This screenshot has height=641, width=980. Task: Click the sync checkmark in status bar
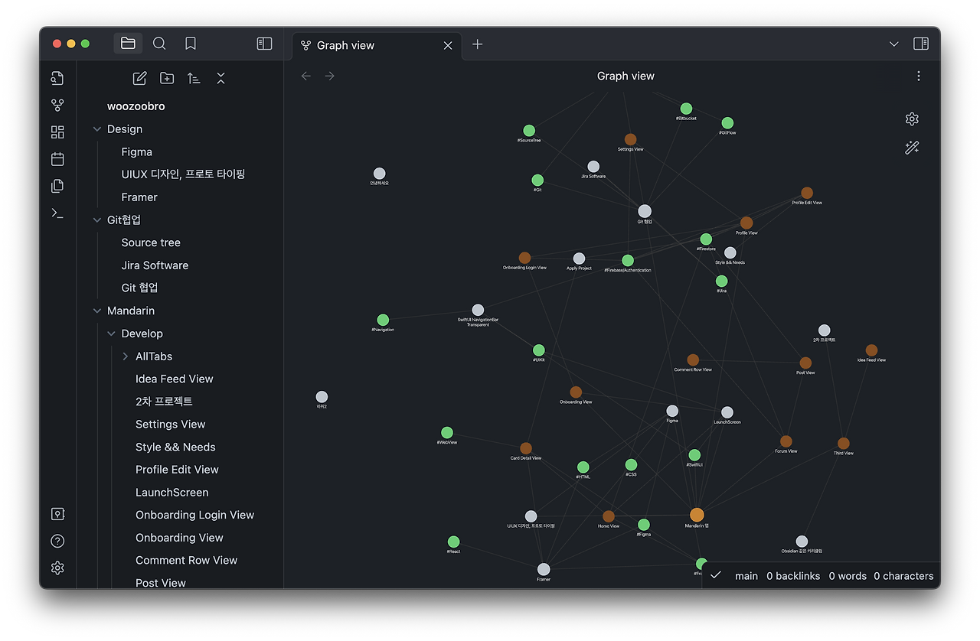[x=716, y=575]
